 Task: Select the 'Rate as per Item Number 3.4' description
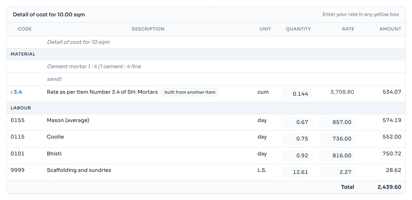tap(102, 92)
